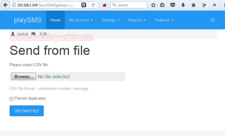Image resolution: width=225 pixels, height=136 pixels.
Task: Click the touhid username text
Action: [x=23, y=34]
